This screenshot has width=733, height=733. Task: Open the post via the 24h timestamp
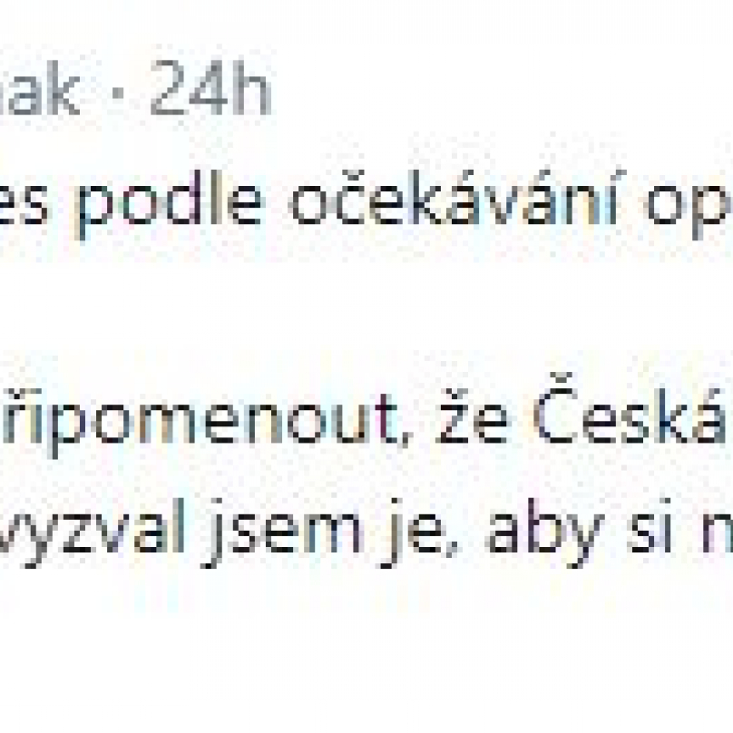point(210,87)
